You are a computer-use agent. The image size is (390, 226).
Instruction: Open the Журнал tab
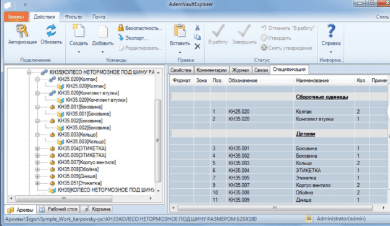[241, 70]
